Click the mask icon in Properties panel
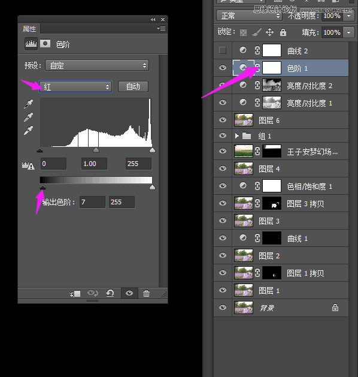Image resolution: width=358 pixels, height=377 pixels. pos(45,44)
